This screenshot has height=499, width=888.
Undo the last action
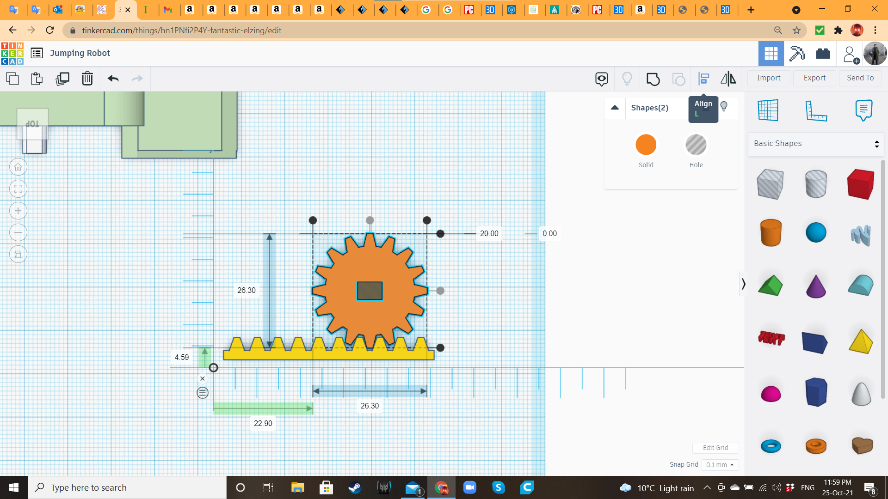pos(113,79)
